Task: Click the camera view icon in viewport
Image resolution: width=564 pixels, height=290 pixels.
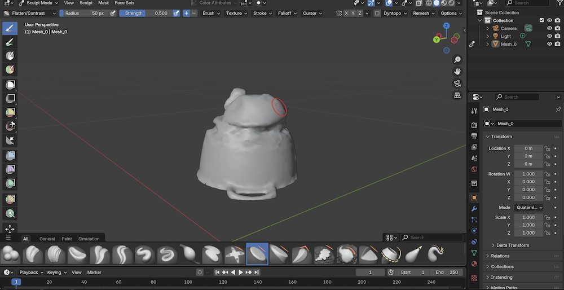Action: (457, 84)
